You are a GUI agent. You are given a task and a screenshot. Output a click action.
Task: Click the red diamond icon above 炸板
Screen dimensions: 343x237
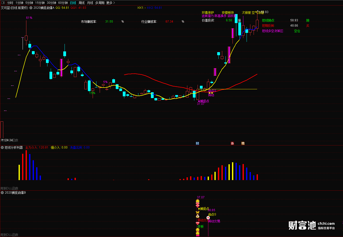tap(197, 223)
